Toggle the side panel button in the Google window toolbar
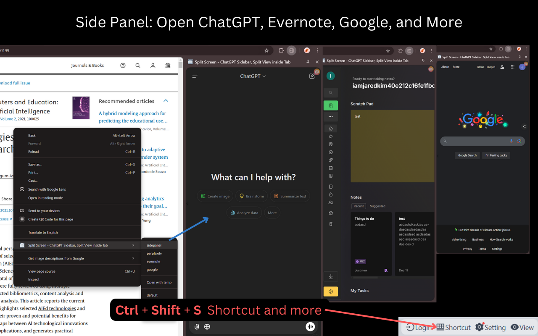Image resolution: width=538 pixels, height=336 pixels. point(508,49)
